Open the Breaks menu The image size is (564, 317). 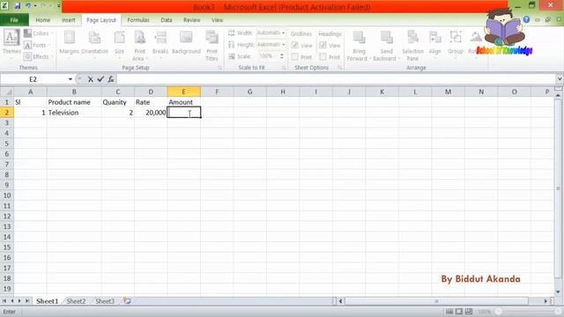coord(160,45)
